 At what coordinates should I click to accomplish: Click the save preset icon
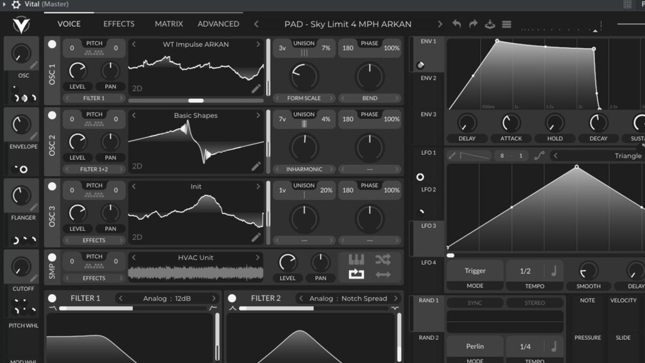coord(490,24)
